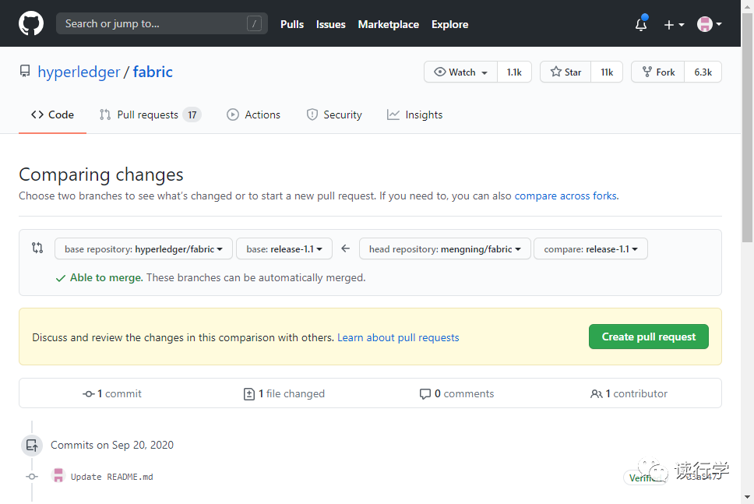This screenshot has height=504, width=754.
Task: Click the repository book icon
Action: pyautogui.click(x=25, y=72)
